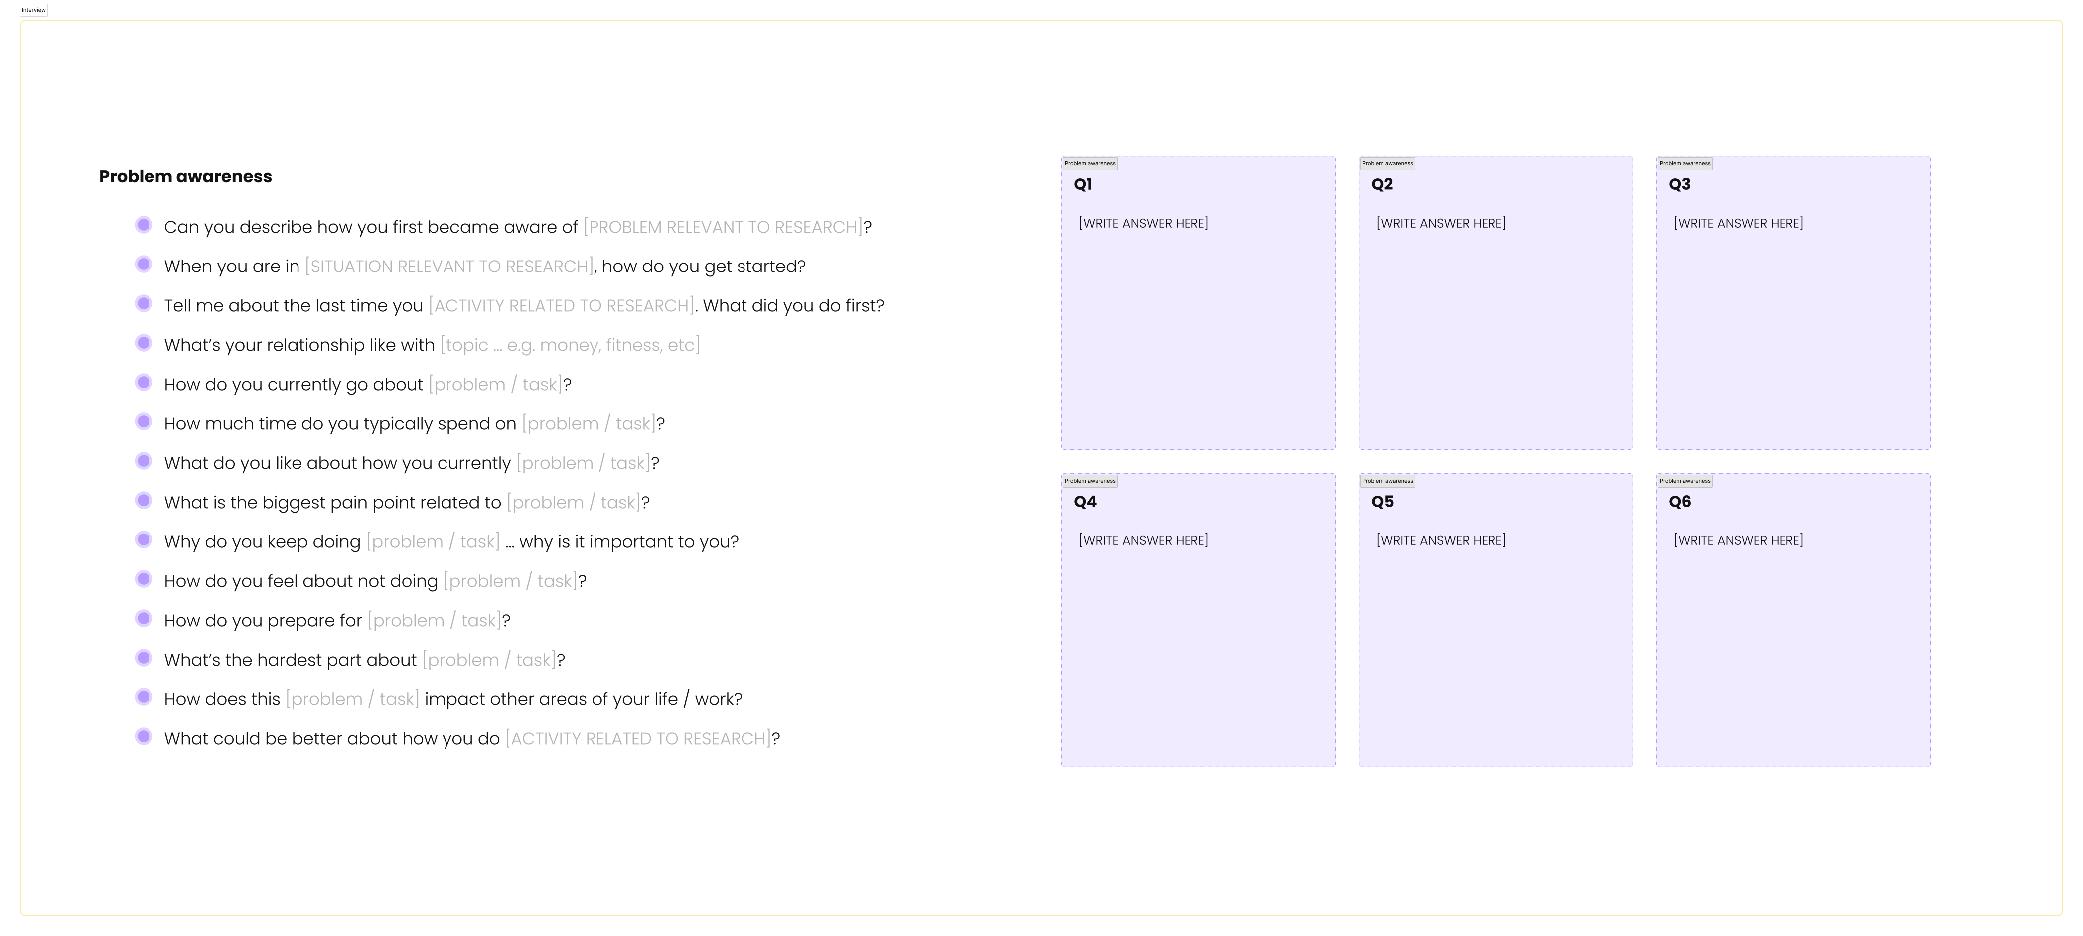Select the "Interview" frame label
Screen dimensions: 2083x936
pyautogui.click(x=34, y=10)
